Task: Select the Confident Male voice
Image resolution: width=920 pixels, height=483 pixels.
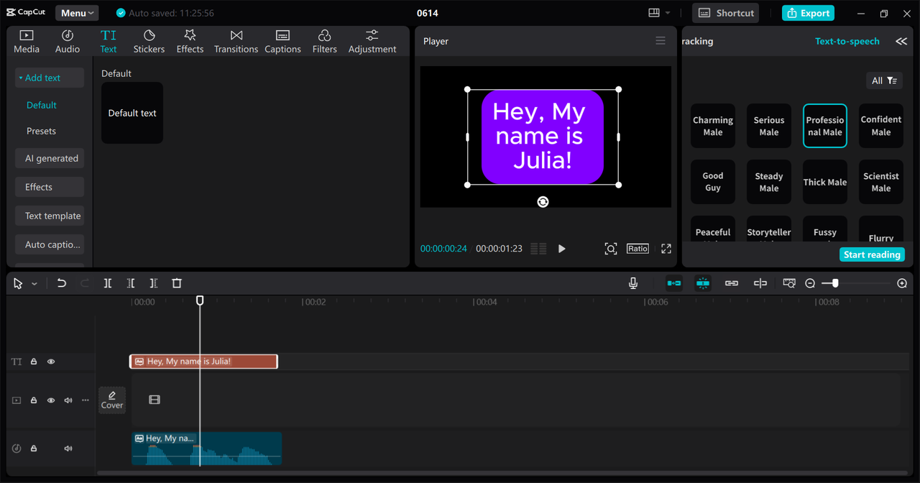Action: (x=881, y=126)
